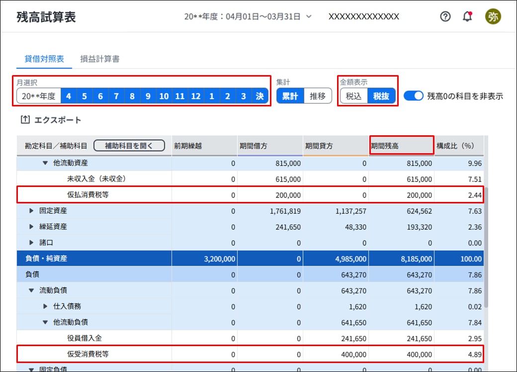Select 累計 aggregation mode
Image resolution: width=517 pixels, height=372 pixels.
[290, 96]
